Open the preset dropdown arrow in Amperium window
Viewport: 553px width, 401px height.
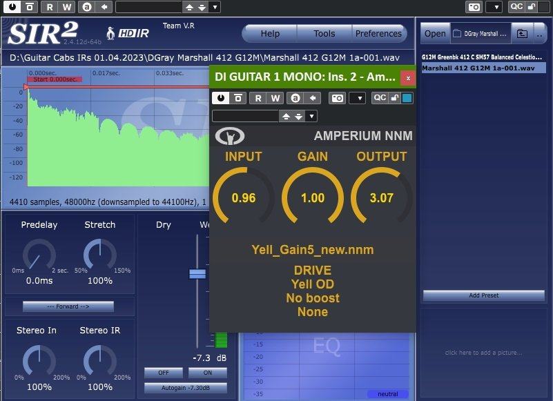click(312, 116)
